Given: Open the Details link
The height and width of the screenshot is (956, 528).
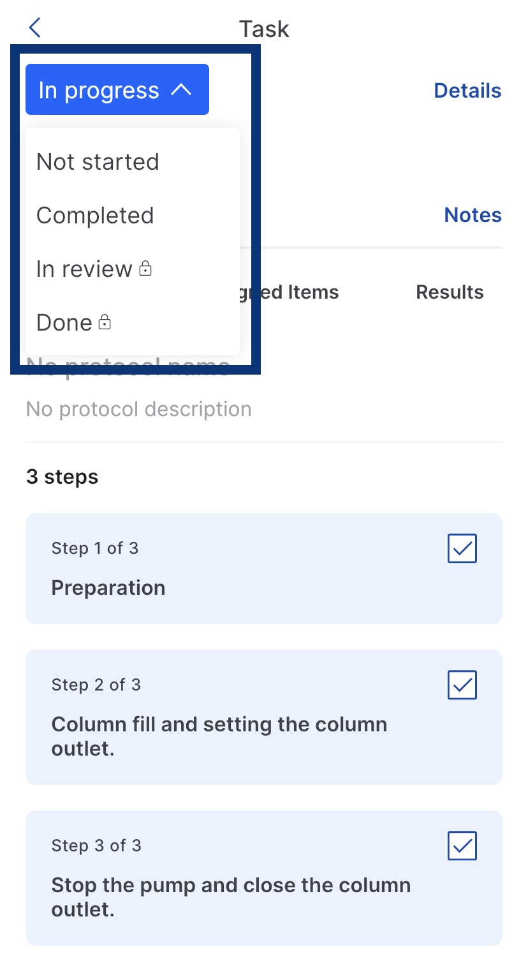Looking at the screenshot, I should click(467, 91).
